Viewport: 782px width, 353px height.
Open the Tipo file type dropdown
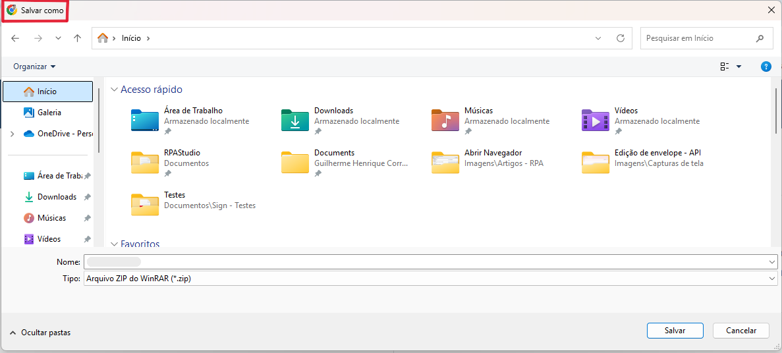[772, 279]
